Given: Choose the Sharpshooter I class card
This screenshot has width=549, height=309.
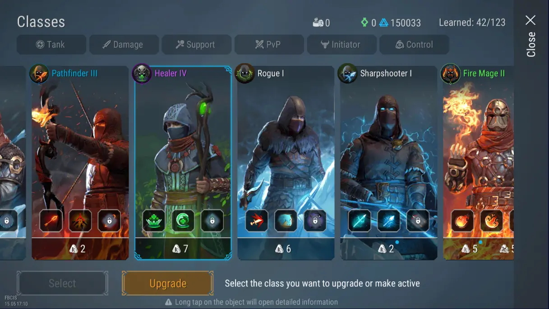Looking at the screenshot, I should click(x=388, y=163).
